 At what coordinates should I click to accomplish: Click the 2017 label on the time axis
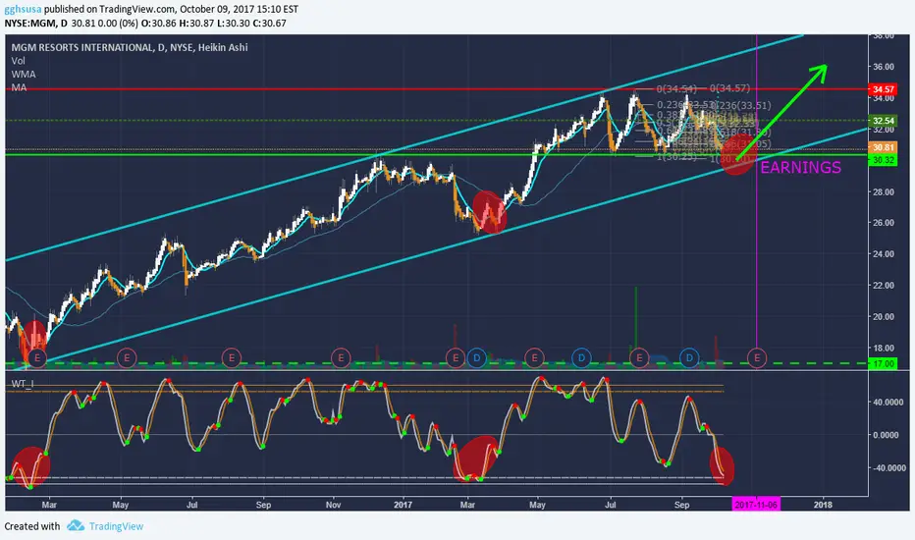[x=403, y=505]
